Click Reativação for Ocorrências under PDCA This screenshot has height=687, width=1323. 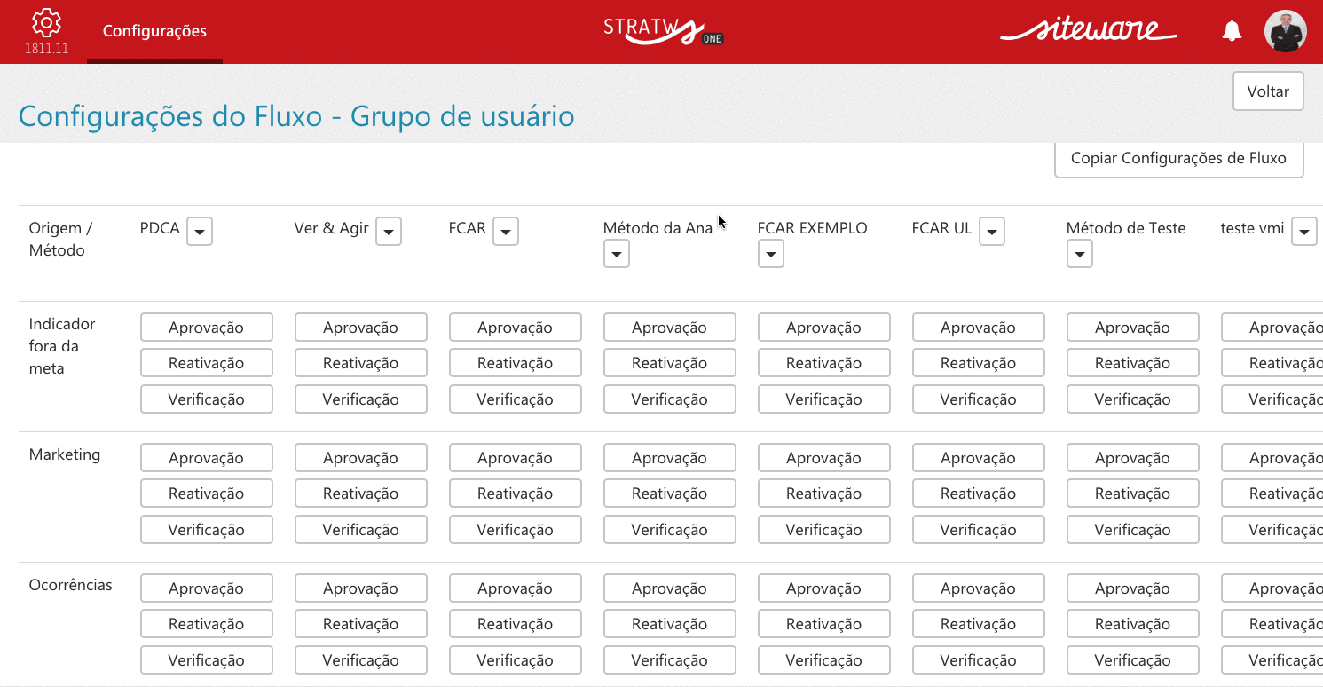[207, 624]
